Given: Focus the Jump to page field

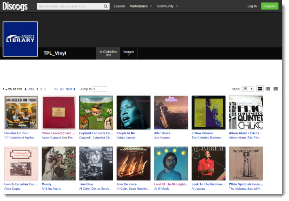Looking at the screenshot, I should [x=100, y=89].
